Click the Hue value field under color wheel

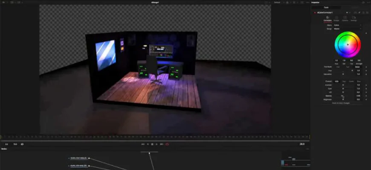[336, 61]
